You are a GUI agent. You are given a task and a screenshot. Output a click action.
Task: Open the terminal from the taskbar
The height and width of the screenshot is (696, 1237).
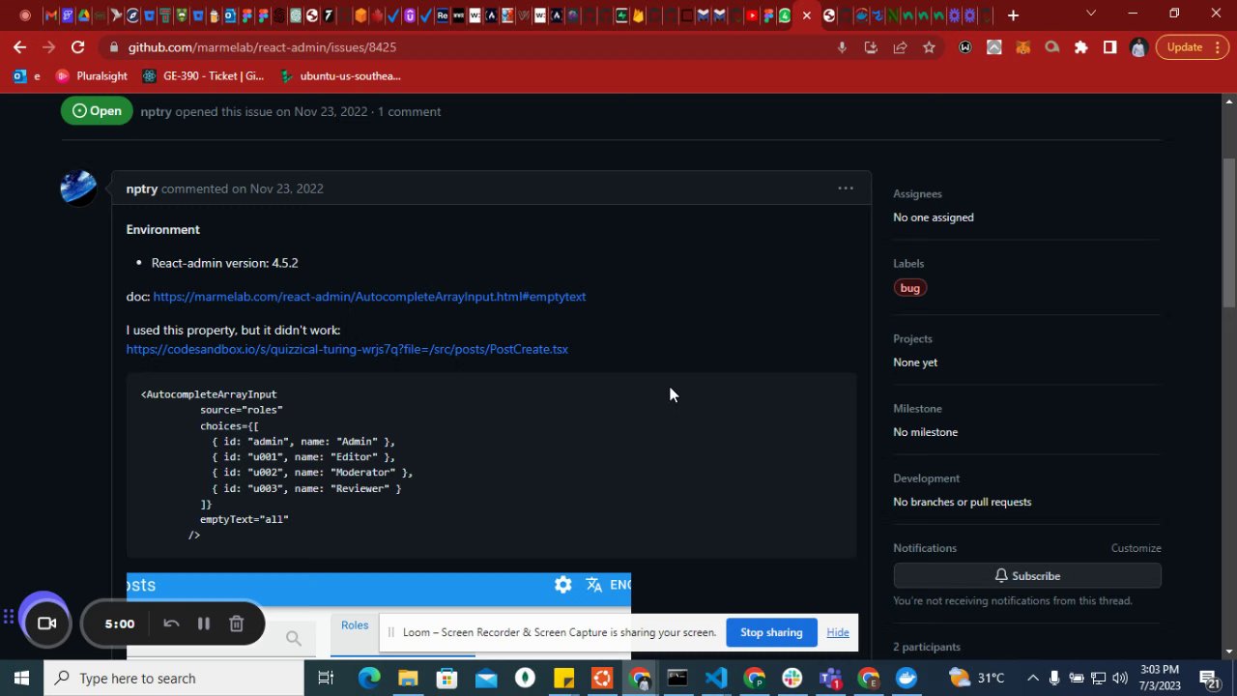tap(677, 679)
